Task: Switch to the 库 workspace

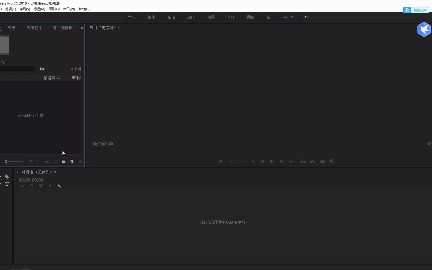Action: [269, 17]
